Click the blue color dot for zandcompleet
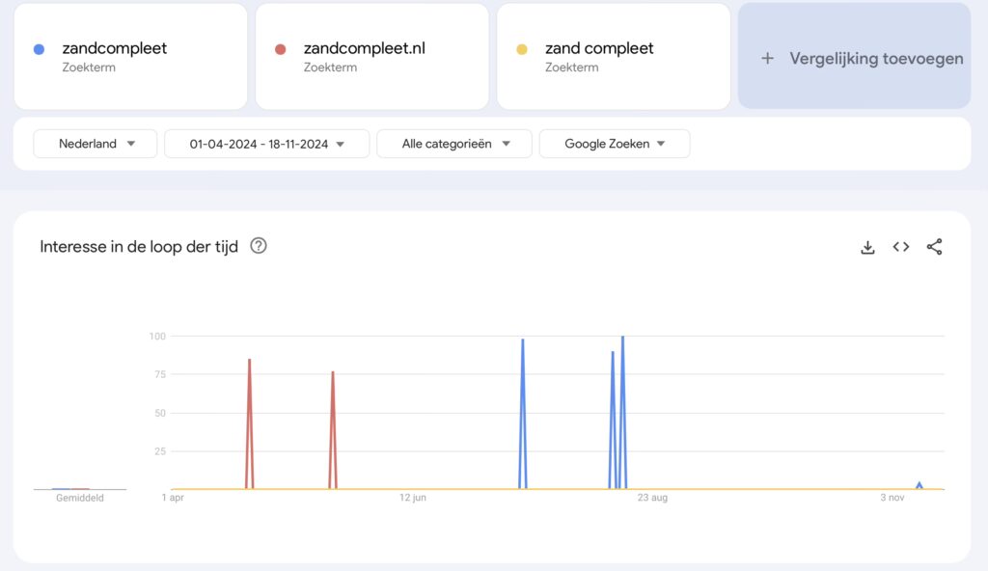Screen dimensions: 988x571 [39, 49]
